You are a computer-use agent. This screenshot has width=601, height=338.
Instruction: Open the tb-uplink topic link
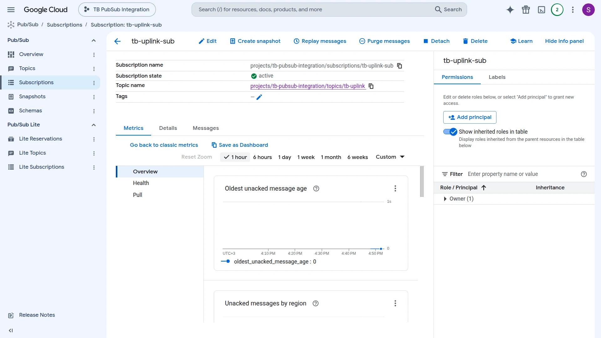(x=308, y=86)
